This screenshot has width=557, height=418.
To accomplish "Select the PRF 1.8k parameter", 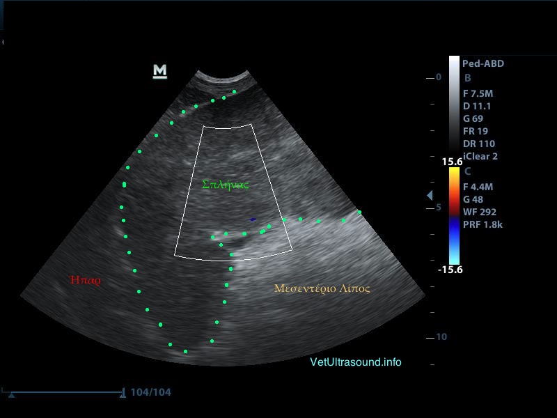I will click(x=483, y=224).
